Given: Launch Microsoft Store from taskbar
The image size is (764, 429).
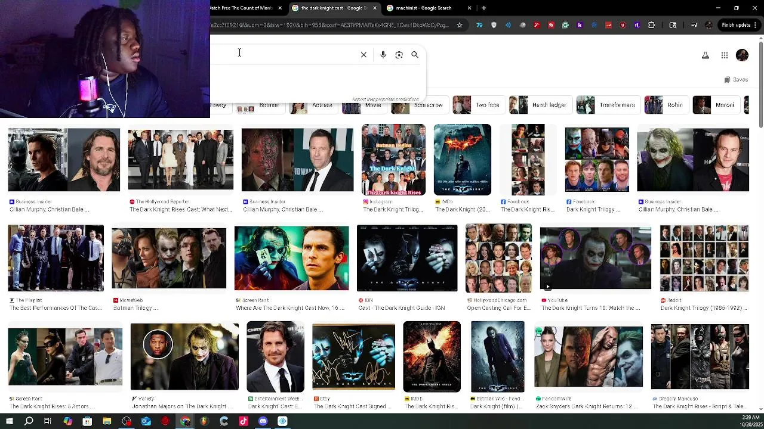Looking at the screenshot, I should 87,421.
